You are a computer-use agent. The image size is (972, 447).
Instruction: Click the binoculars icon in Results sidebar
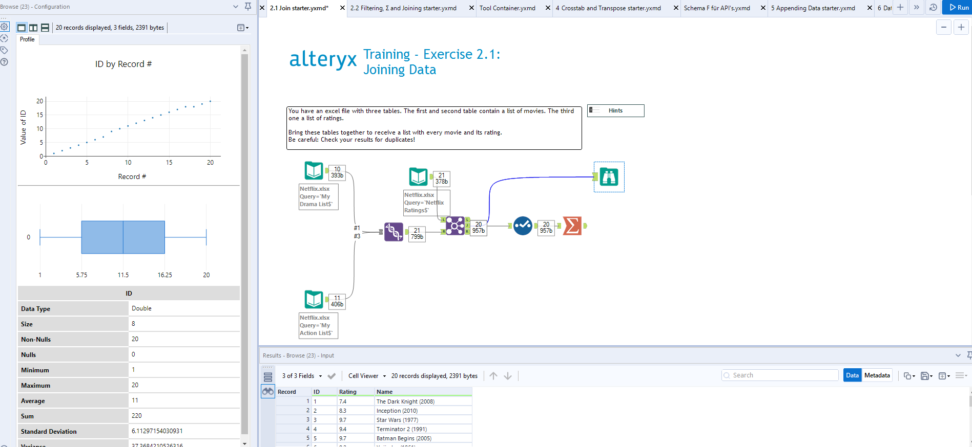click(268, 392)
